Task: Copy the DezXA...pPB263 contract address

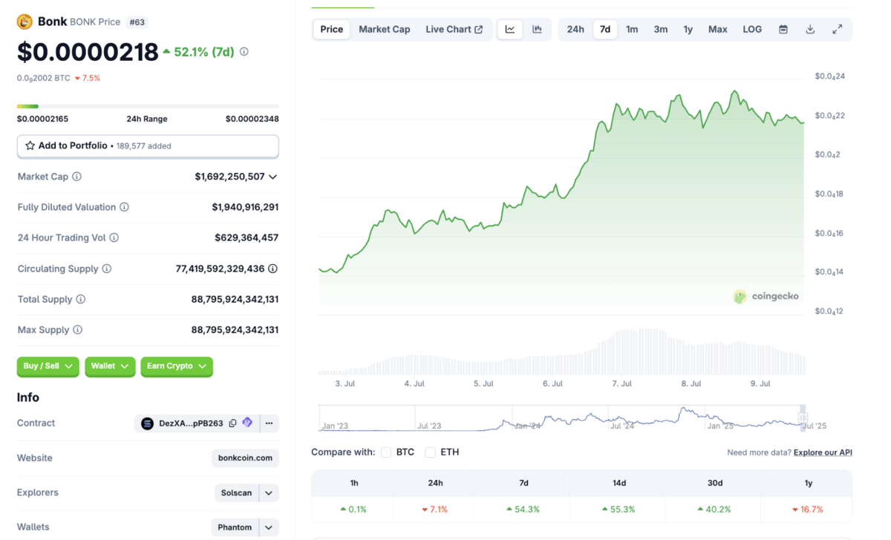Action: tap(233, 424)
